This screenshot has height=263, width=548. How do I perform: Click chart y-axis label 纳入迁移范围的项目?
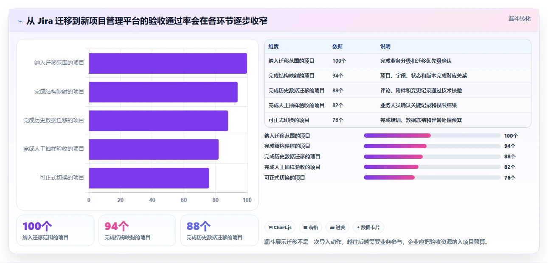click(59, 63)
